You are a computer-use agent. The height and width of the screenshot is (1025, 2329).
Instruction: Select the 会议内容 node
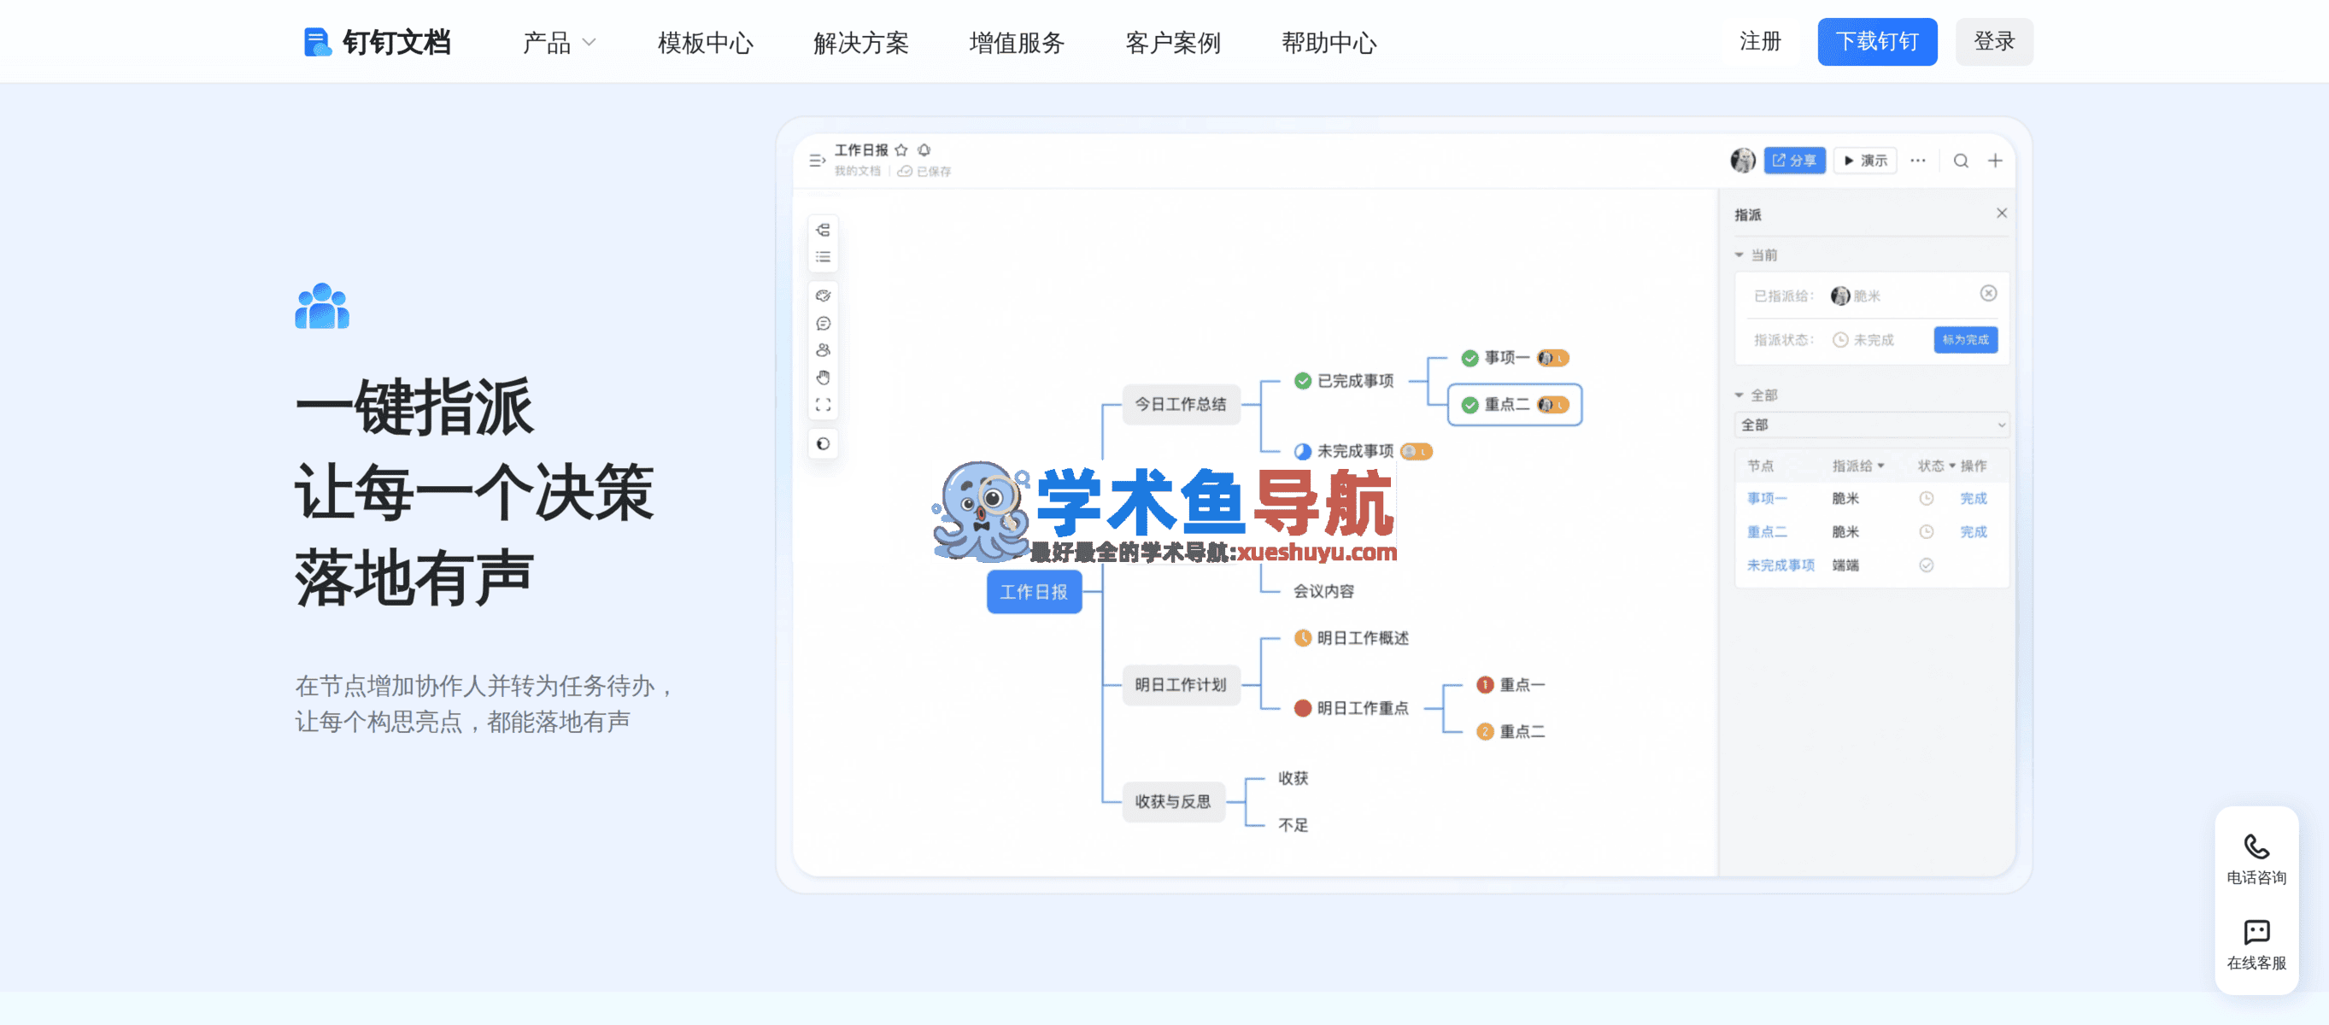click(x=1323, y=591)
